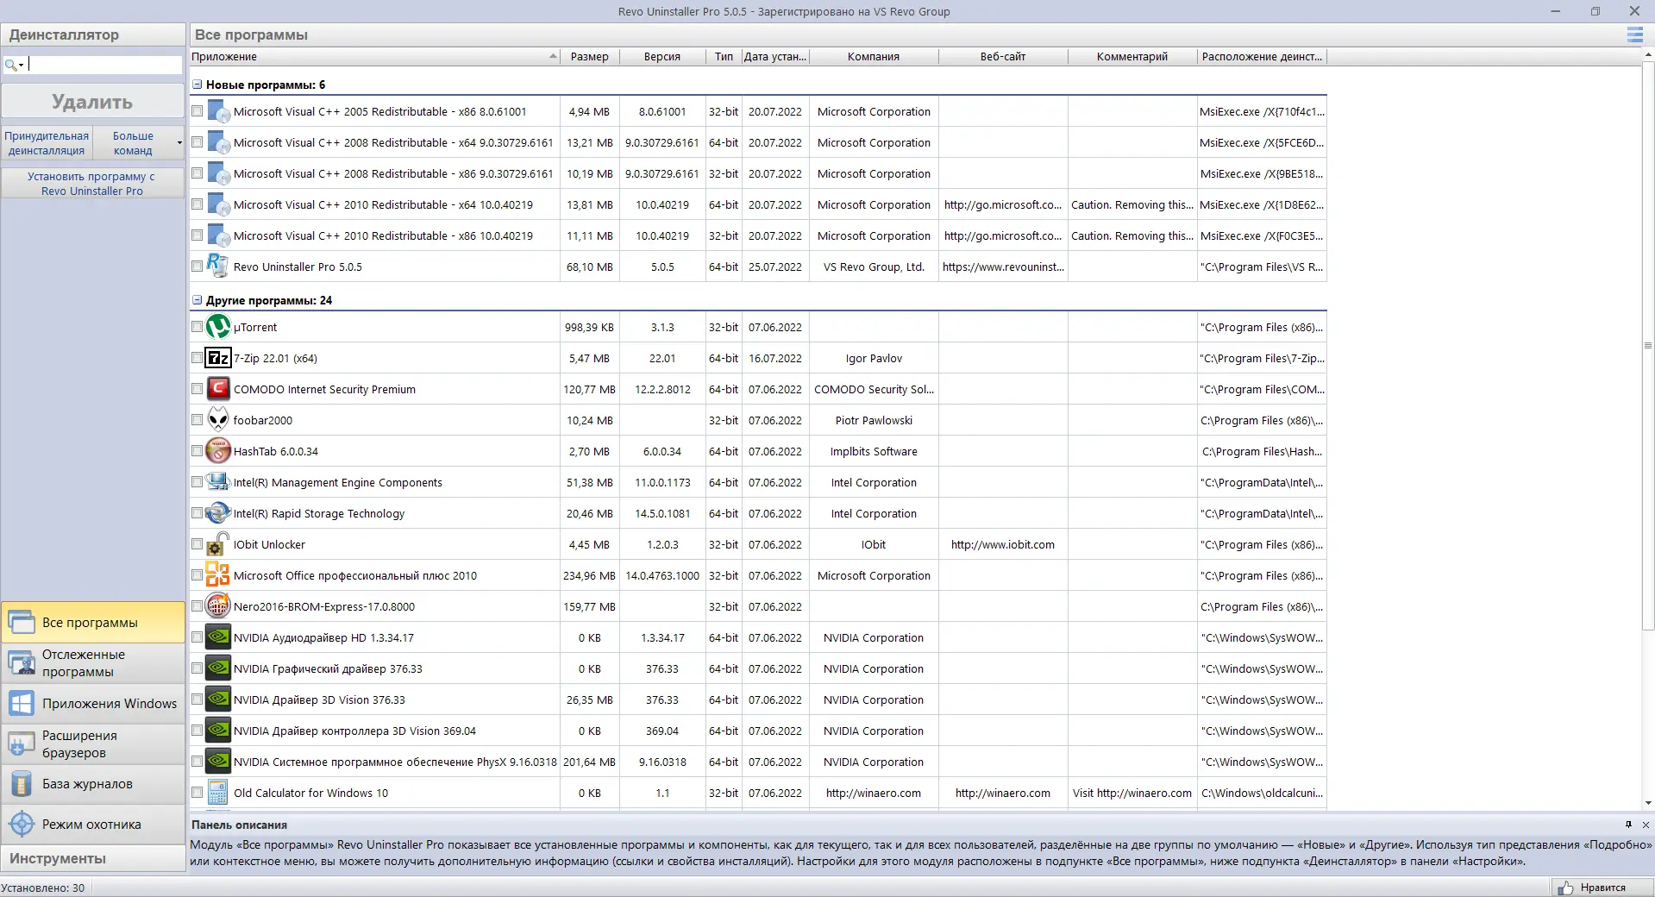Check the Revo Uninstaller Pro 5.0.5 checkbox

point(197,267)
